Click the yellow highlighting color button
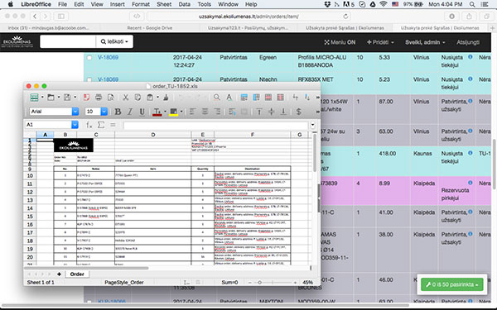497x310 pixels. pyautogui.click(x=174, y=112)
